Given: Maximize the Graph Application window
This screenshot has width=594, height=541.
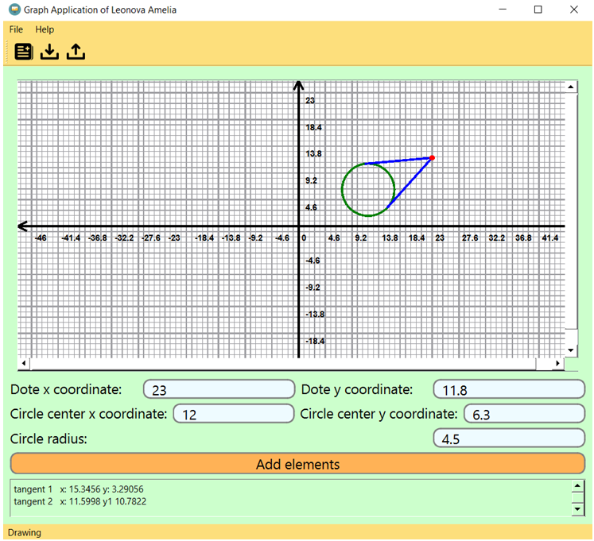Looking at the screenshot, I should [538, 10].
